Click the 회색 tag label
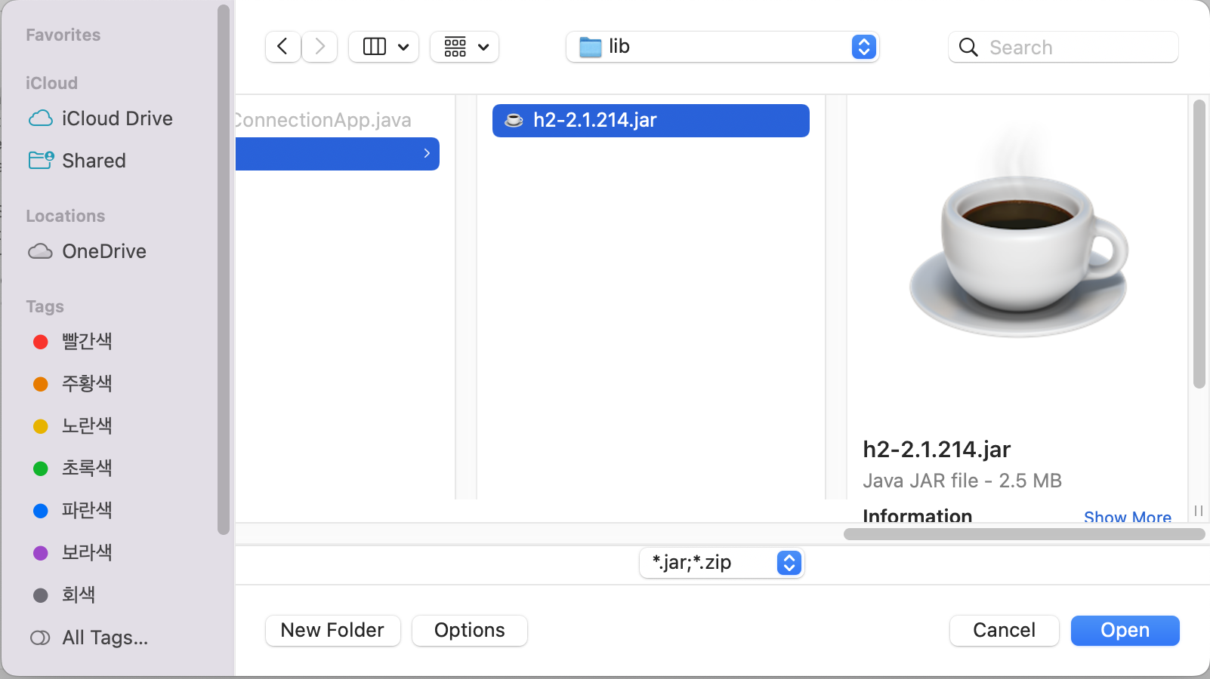The width and height of the screenshot is (1210, 679). 79,595
